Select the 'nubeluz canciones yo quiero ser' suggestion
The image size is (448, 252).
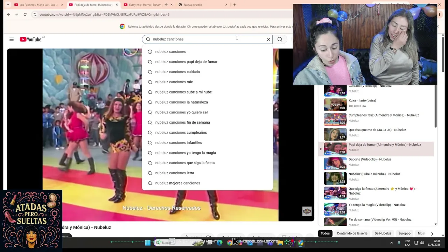(x=207, y=112)
